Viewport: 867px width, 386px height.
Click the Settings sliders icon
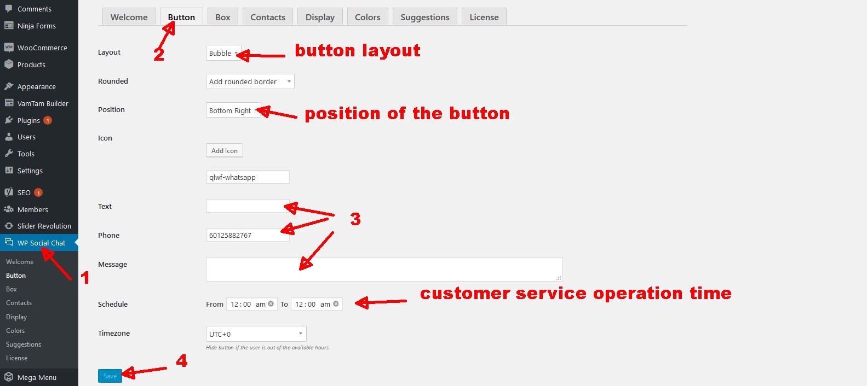click(9, 171)
